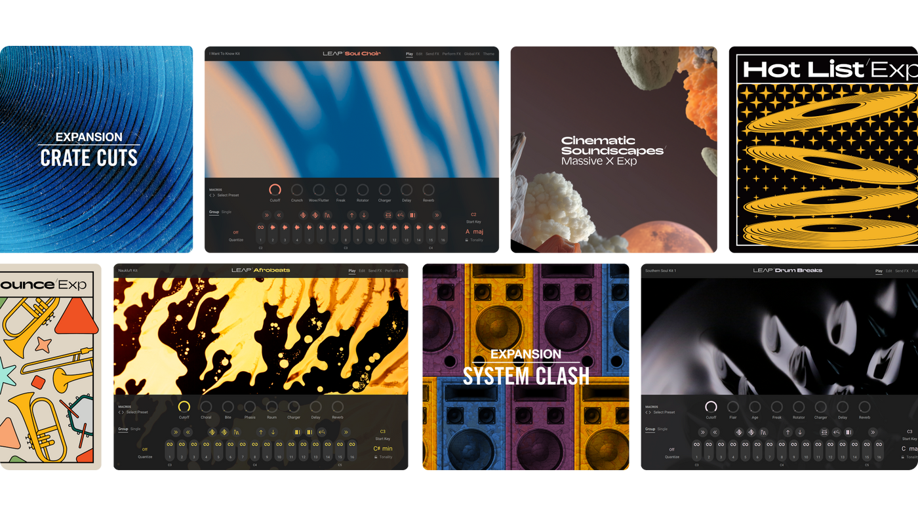Click the double-left chevron icon in Soul Choir
Image resolution: width=918 pixels, height=516 pixels.
pyautogui.click(x=279, y=215)
